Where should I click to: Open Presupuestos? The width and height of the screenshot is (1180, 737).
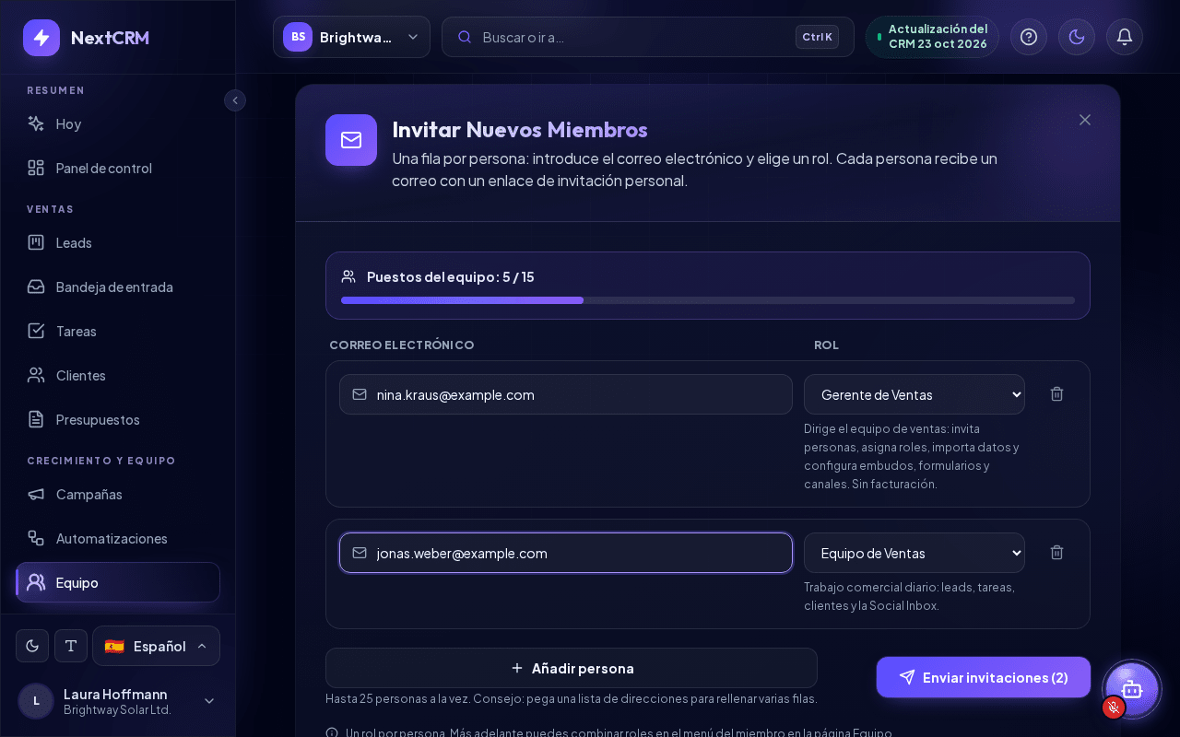coord(118,419)
